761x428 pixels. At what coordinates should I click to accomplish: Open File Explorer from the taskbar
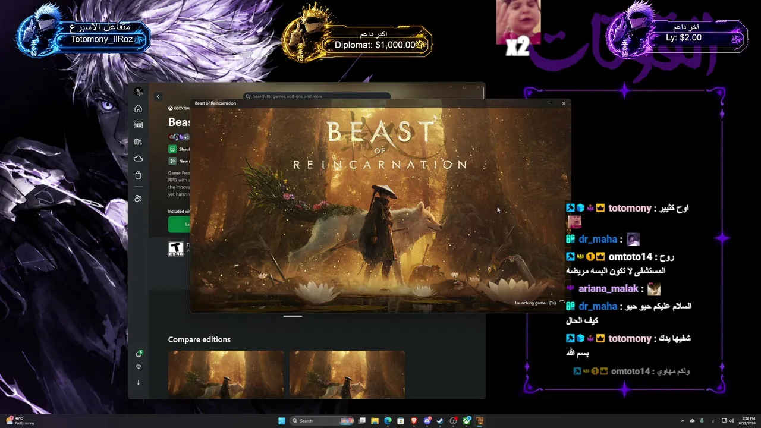click(x=375, y=421)
